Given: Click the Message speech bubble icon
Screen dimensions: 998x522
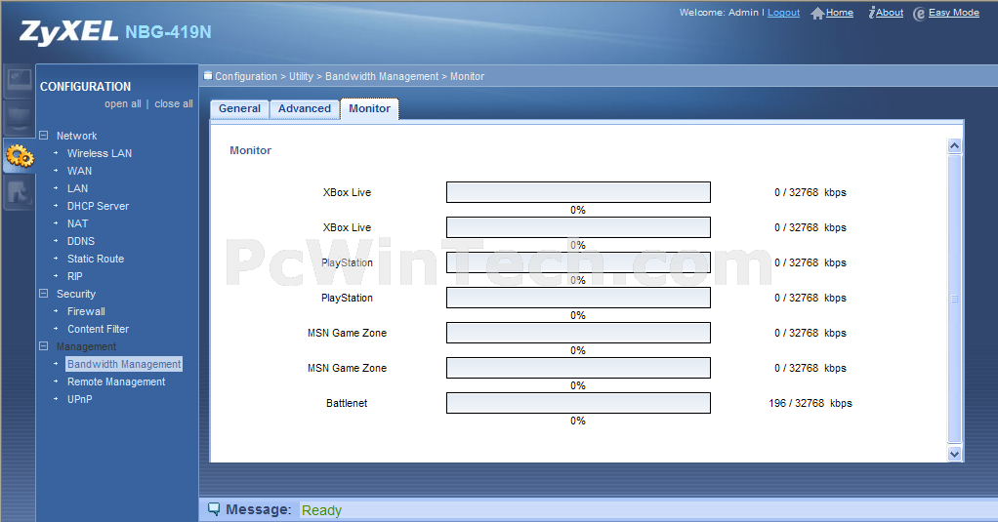Looking at the screenshot, I should [214, 509].
